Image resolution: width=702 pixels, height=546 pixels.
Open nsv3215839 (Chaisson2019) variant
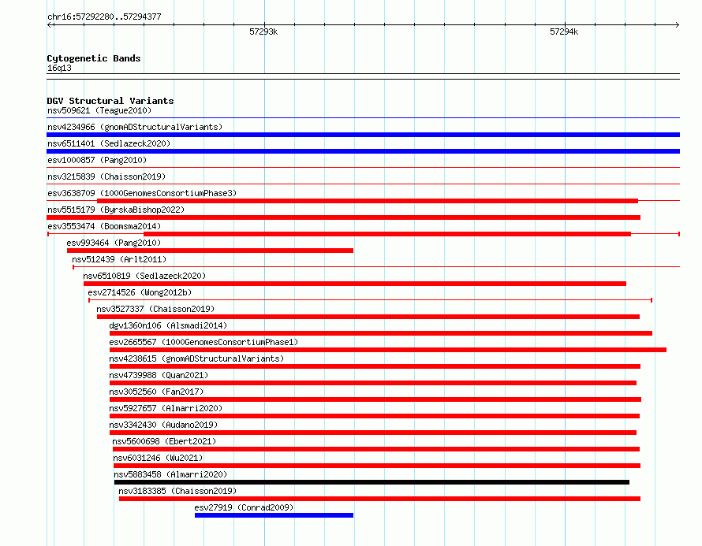tap(106, 176)
